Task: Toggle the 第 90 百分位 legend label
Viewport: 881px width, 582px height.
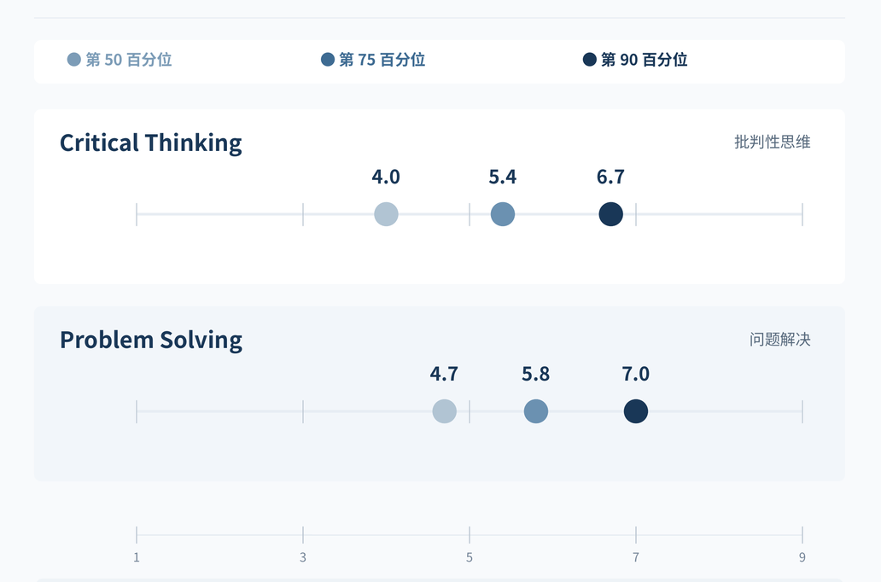Action: (x=644, y=60)
